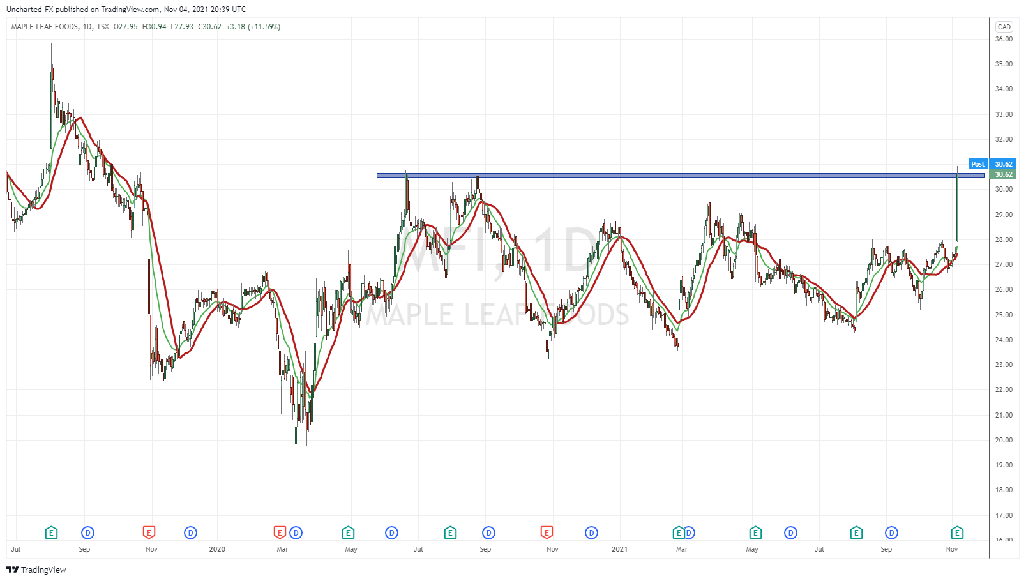Click the 25.00 price axis label
The image size is (1026, 581).
pos(1004,315)
